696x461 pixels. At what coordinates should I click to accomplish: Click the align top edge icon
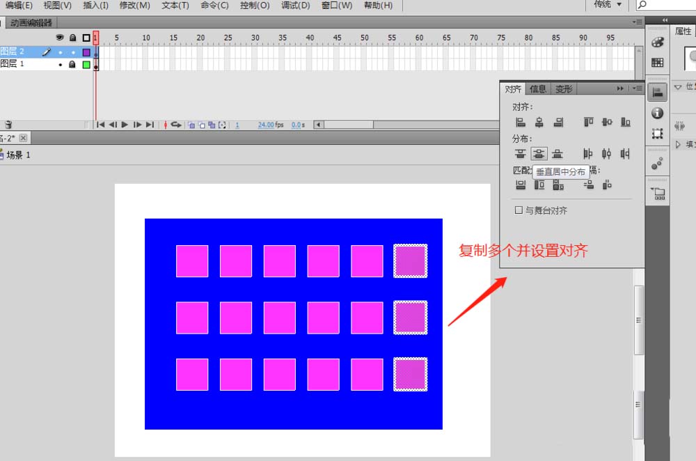click(588, 123)
